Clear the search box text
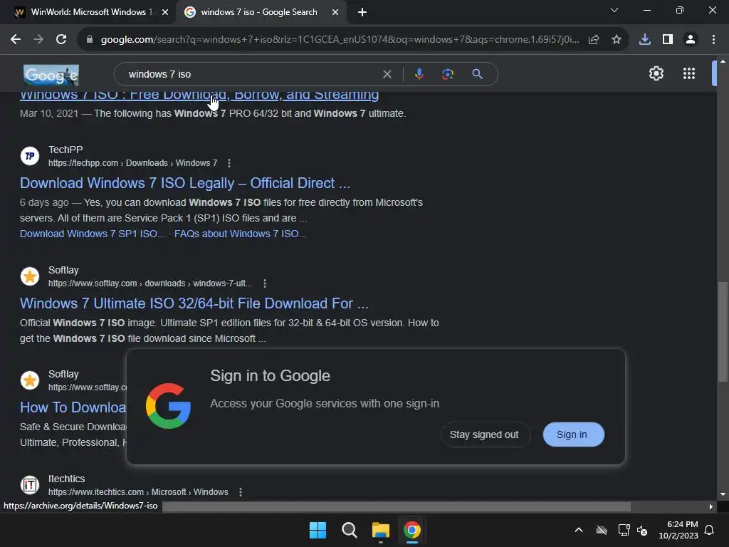 coord(387,74)
